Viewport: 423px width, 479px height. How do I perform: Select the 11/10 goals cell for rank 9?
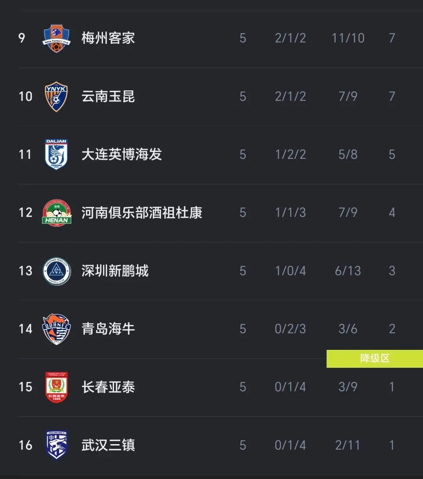coord(348,38)
